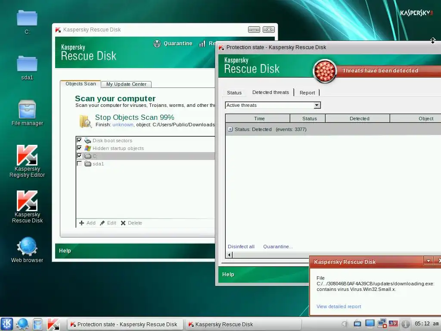The width and height of the screenshot is (441, 331).
Task: Sort by the Status column header
Action: tap(307, 119)
